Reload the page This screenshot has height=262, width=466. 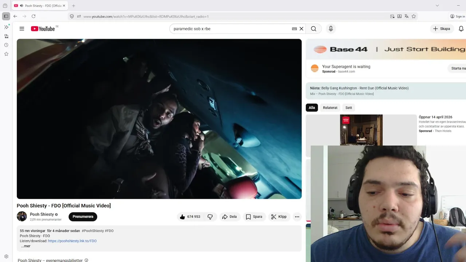[33, 16]
